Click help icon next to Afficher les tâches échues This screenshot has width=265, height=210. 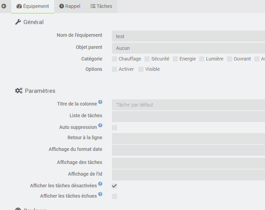coord(100,194)
